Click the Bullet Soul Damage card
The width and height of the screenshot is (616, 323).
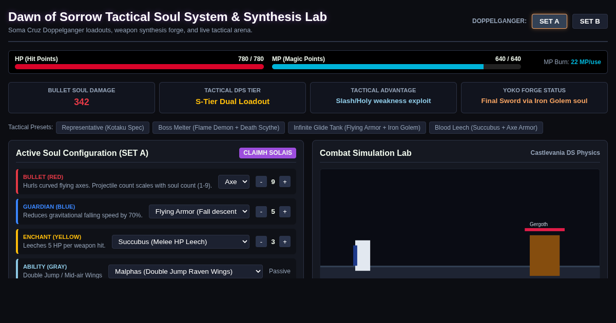click(x=82, y=97)
